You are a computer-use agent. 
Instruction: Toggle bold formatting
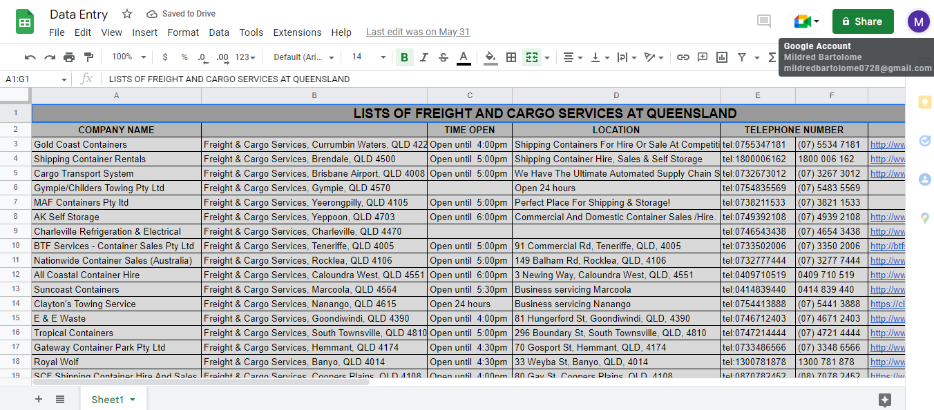(x=404, y=57)
